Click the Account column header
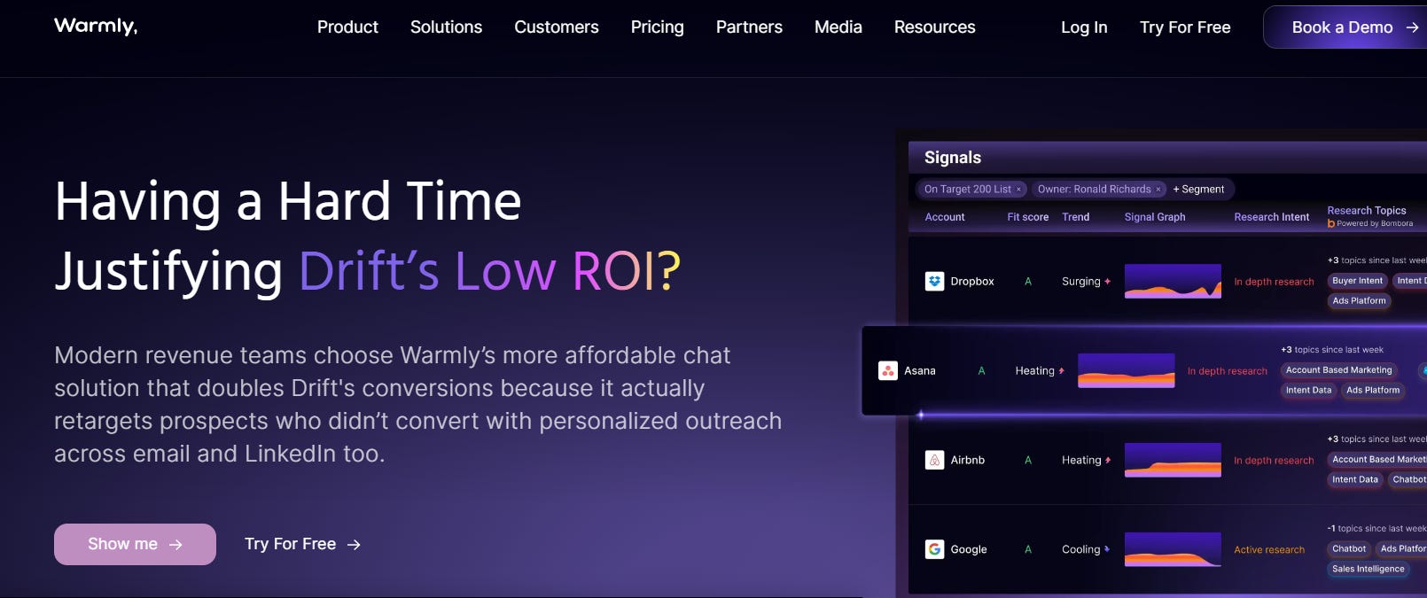Viewport: 1427px width, 598px height. pyautogui.click(x=945, y=217)
